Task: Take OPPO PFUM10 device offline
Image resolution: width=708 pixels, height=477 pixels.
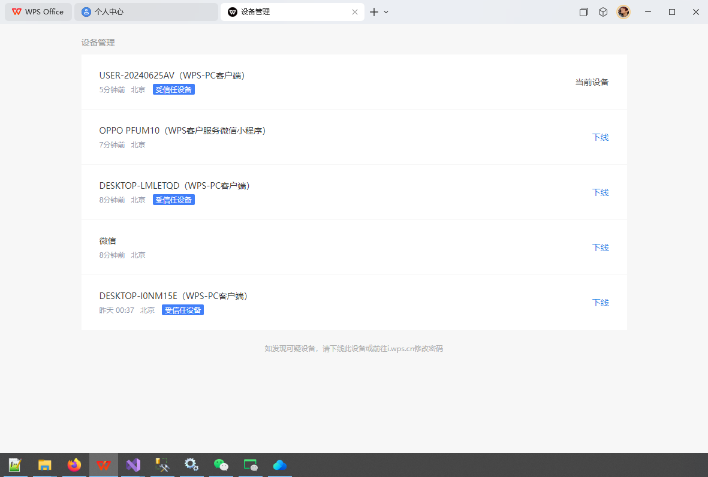Action: 600,137
